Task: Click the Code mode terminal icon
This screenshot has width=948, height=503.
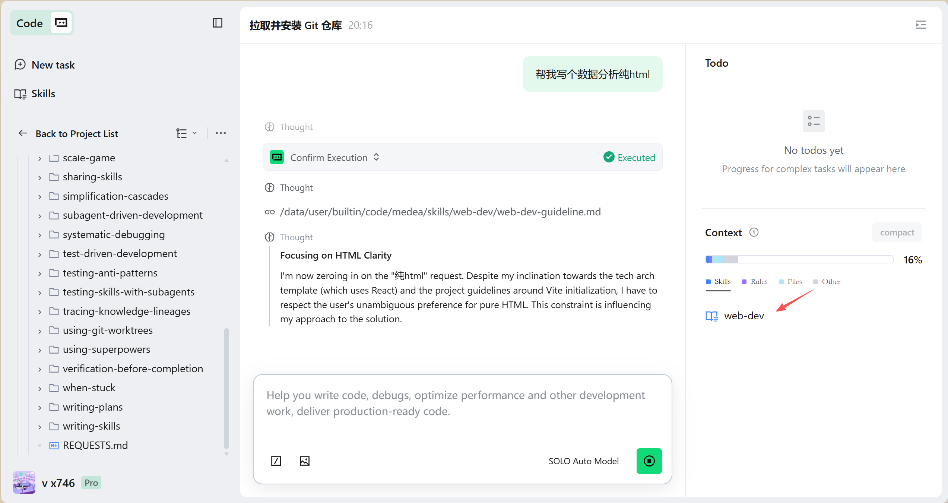Action: click(61, 23)
